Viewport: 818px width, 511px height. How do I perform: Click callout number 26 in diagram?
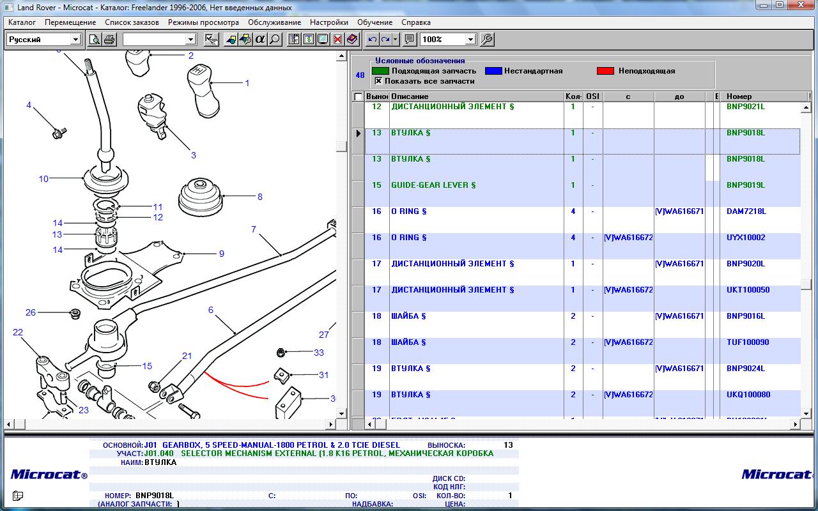[x=31, y=312]
